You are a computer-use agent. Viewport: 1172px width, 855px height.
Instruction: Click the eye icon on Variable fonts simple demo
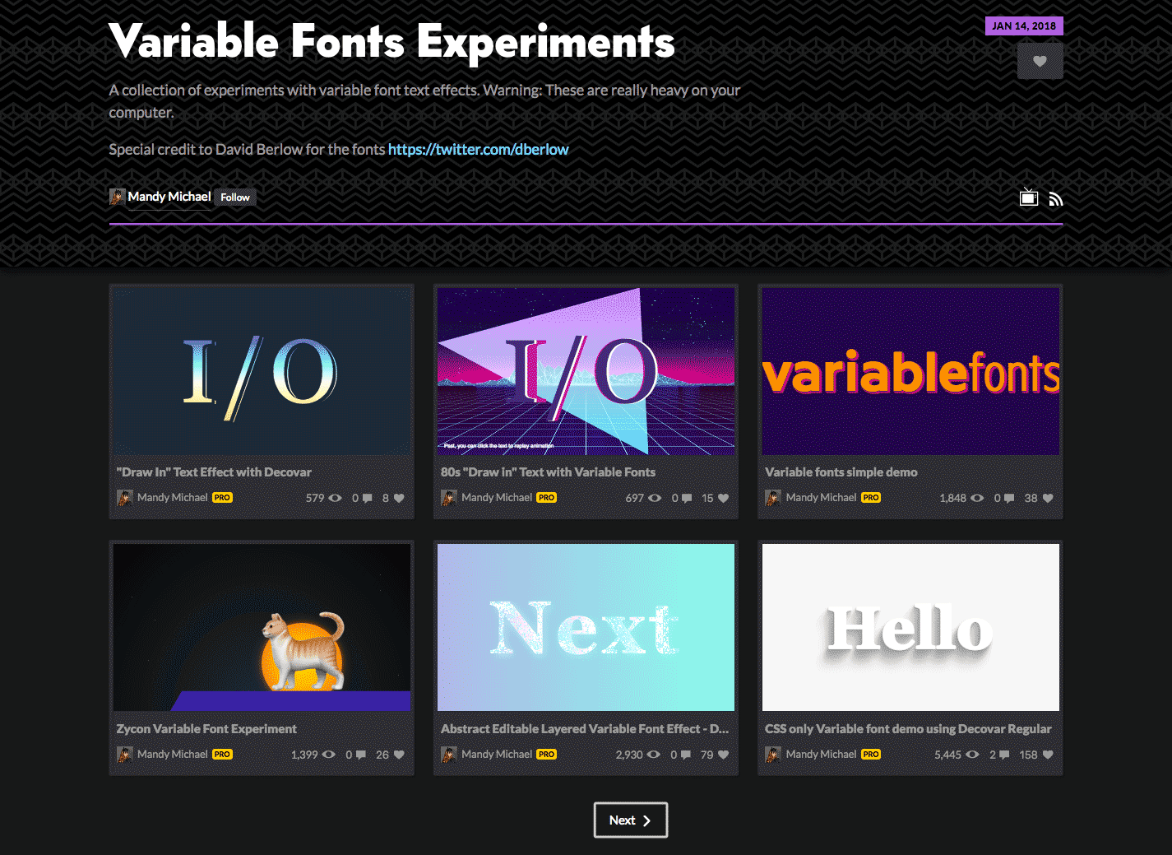pyautogui.click(x=976, y=498)
